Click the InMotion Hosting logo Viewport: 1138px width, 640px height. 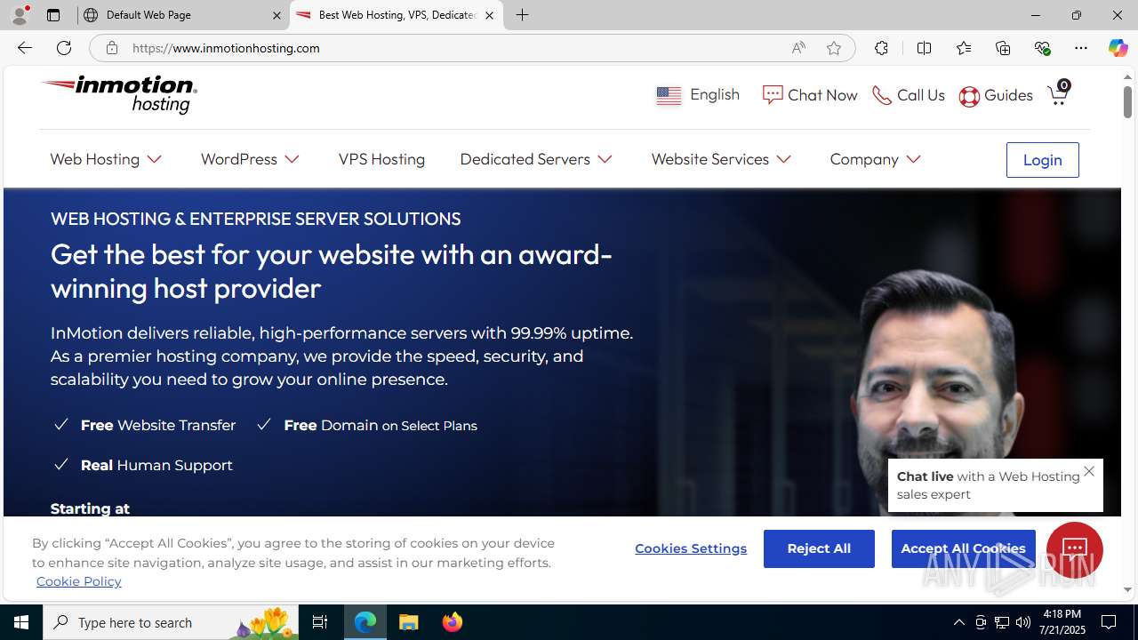[x=118, y=94]
